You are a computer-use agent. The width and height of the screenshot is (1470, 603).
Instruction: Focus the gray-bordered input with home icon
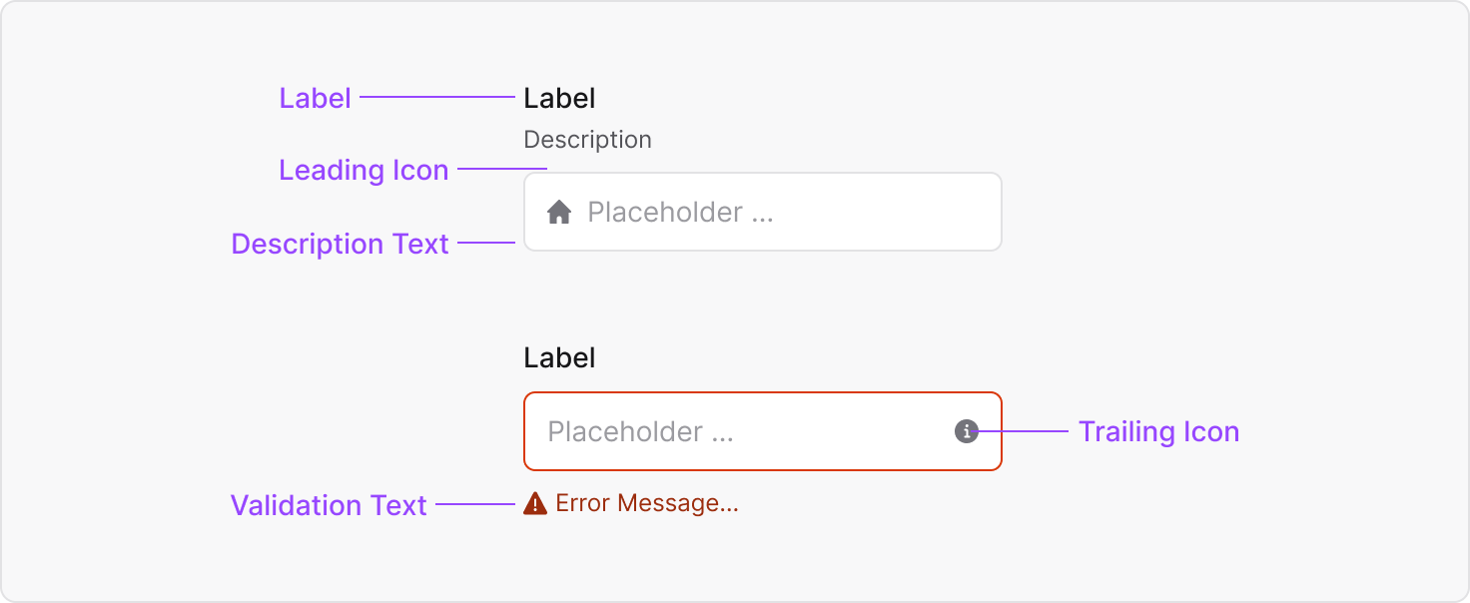click(x=763, y=212)
